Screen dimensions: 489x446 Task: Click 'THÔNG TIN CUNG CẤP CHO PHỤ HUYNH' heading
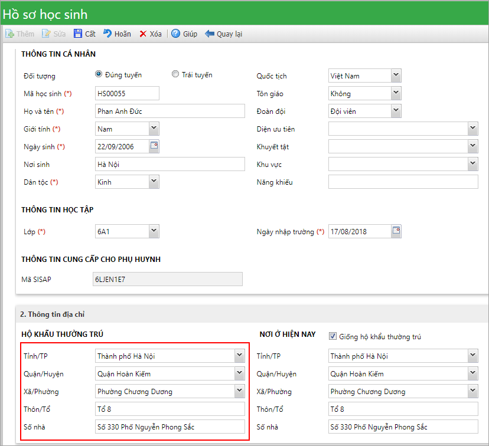[91, 259]
